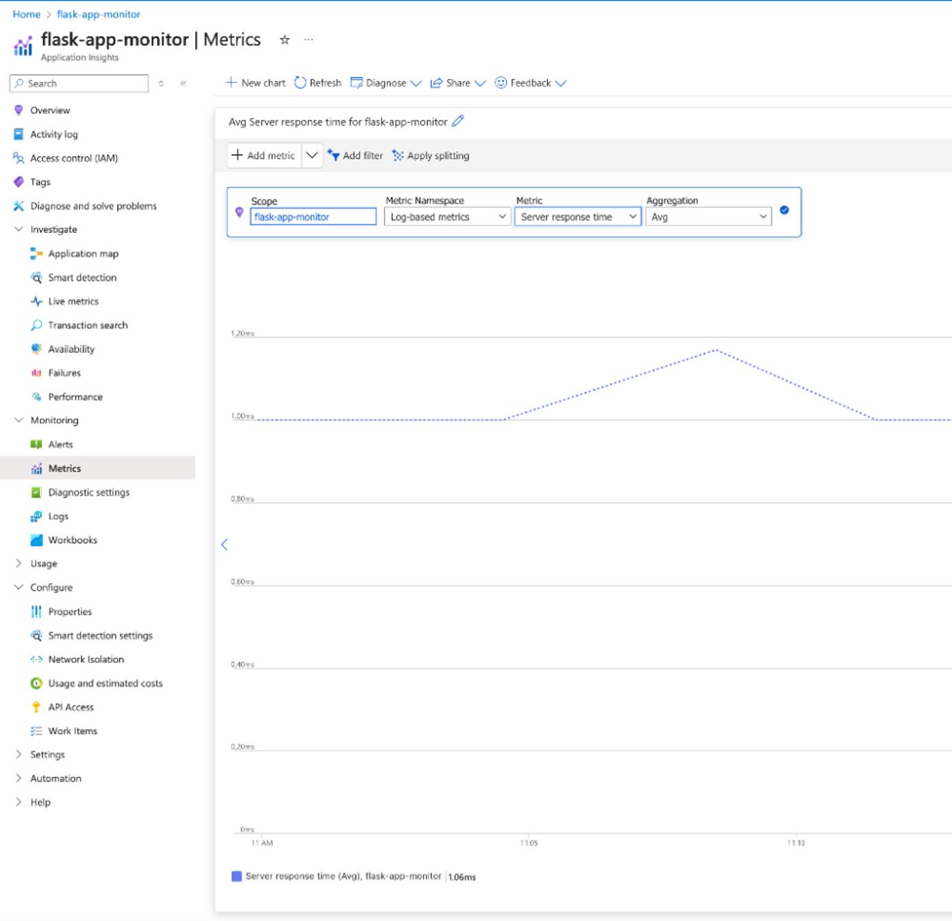Collapse the left sidebar with the double chevron

tap(183, 83)
